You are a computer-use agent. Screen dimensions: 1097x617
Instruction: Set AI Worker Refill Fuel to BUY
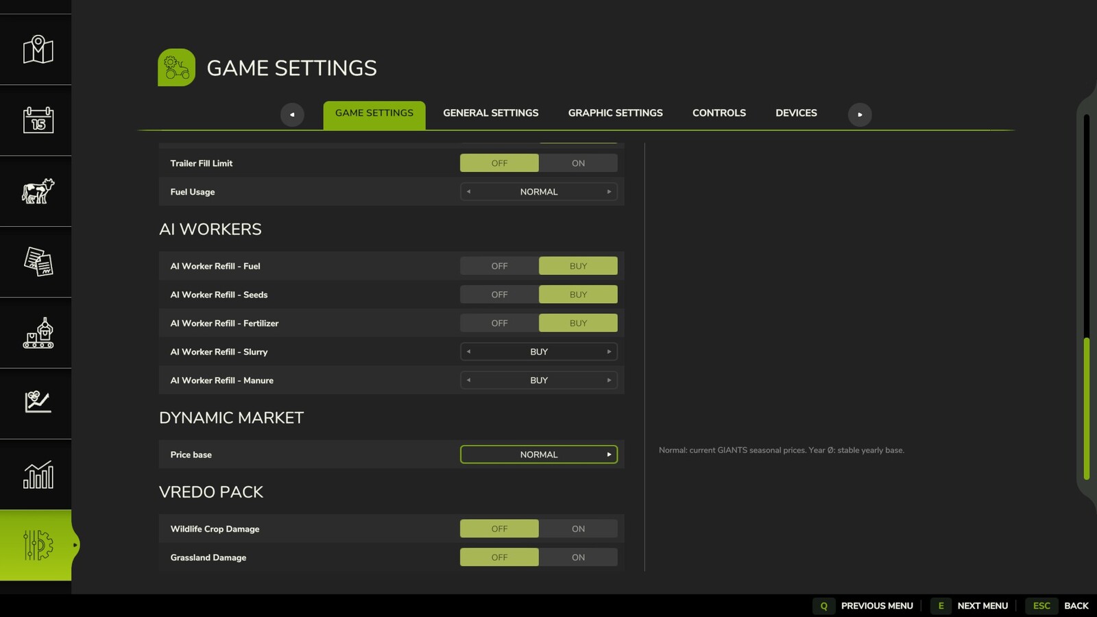(x=578, y=266)
